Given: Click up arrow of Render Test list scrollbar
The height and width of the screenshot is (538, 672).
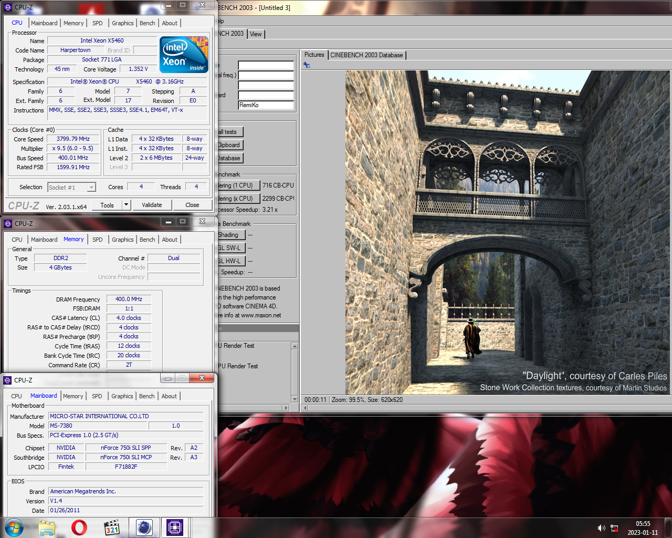Looking at the screenshot, I should tap(295, 346).
